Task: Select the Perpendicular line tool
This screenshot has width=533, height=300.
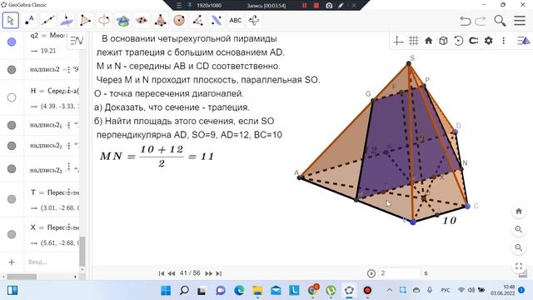Action: 67,20
